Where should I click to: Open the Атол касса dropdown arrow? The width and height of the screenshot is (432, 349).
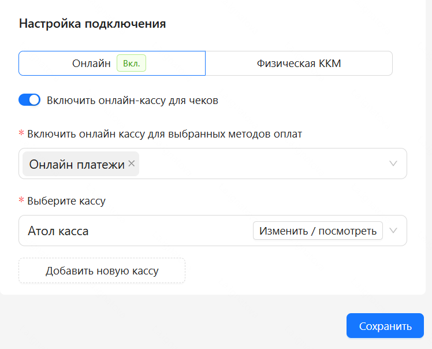(393, 231)
